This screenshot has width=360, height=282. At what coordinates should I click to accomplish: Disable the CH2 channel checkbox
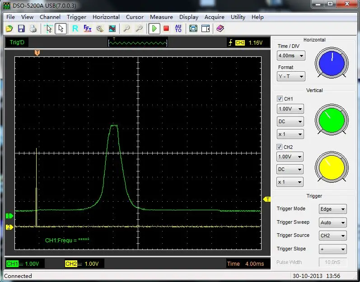point(280,147)
